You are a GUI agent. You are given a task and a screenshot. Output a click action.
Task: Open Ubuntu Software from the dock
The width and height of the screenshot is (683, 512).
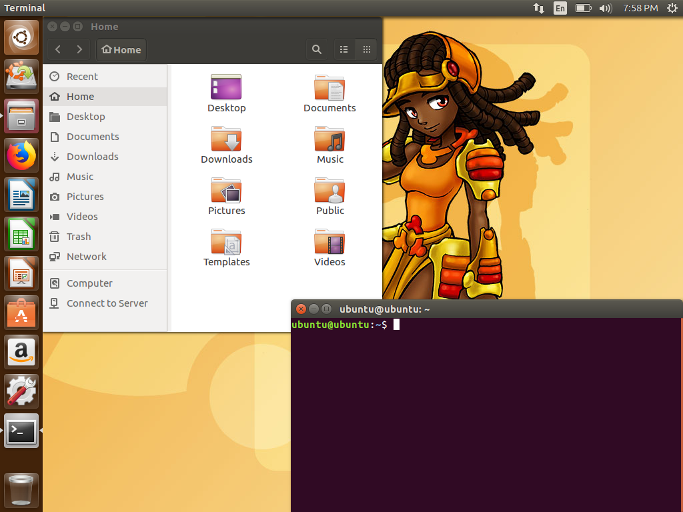[21, 313]
